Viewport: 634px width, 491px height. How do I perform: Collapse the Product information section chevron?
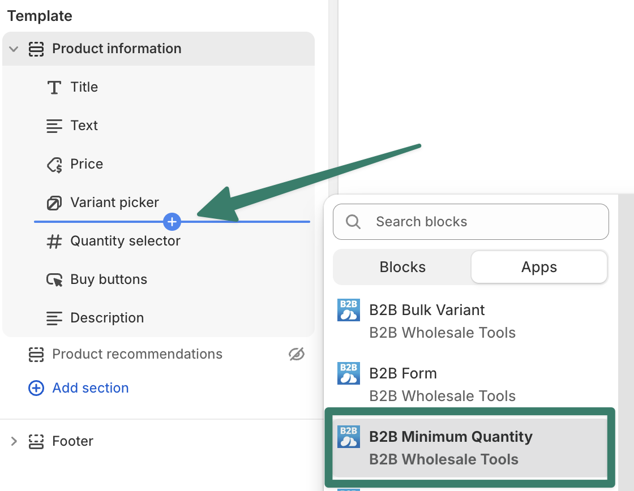click(14, 49)
